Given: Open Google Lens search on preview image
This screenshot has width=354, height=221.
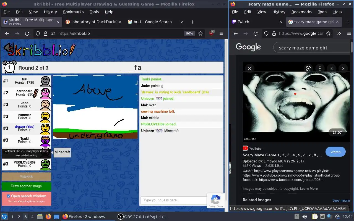Looking at the screenshot, I should coord(308,69).
